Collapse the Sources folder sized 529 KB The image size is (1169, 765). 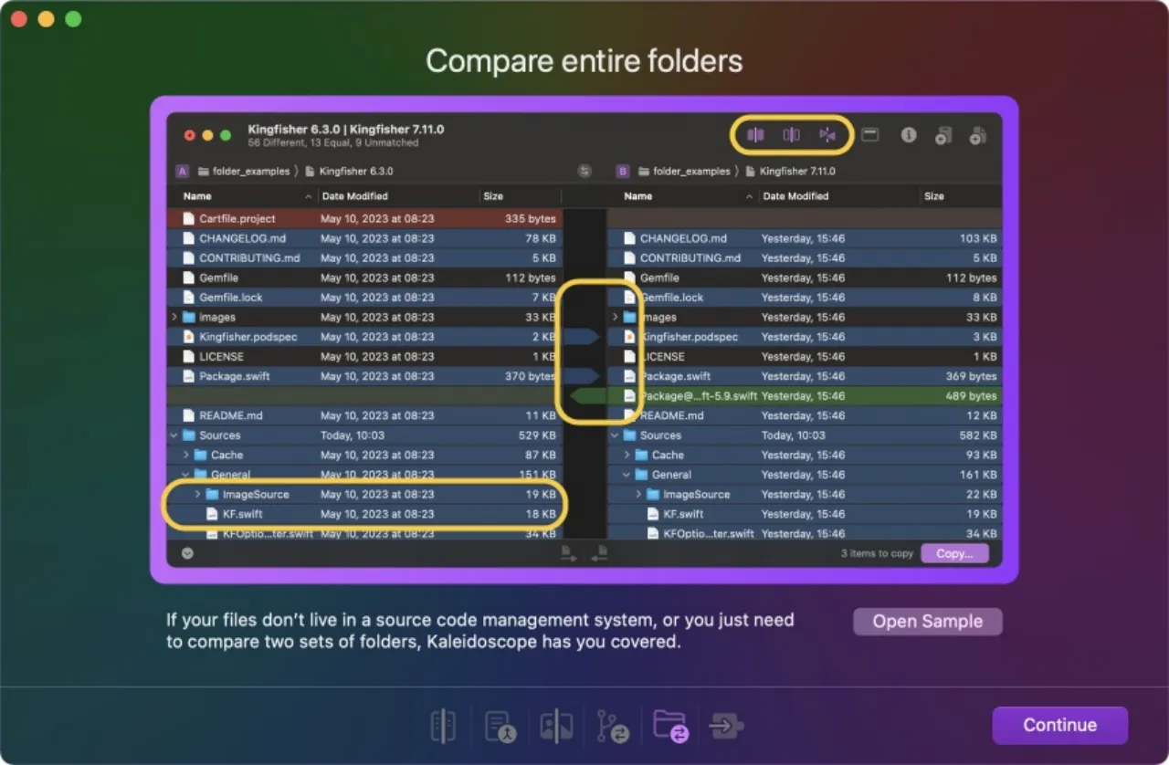[x=174, y=435]
